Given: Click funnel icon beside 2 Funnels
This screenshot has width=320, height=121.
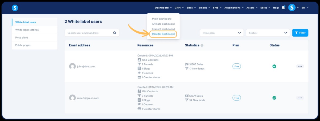Looking at the screenshot, I should (139, 64).
